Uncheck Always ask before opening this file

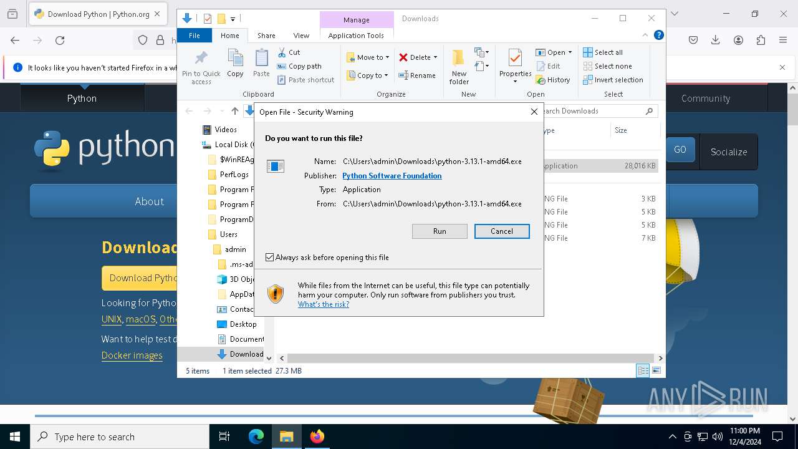pyautogui.click(x=270, y=258)
